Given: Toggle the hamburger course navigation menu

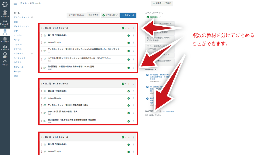Looking at the screenshot, I should [15, 3].
